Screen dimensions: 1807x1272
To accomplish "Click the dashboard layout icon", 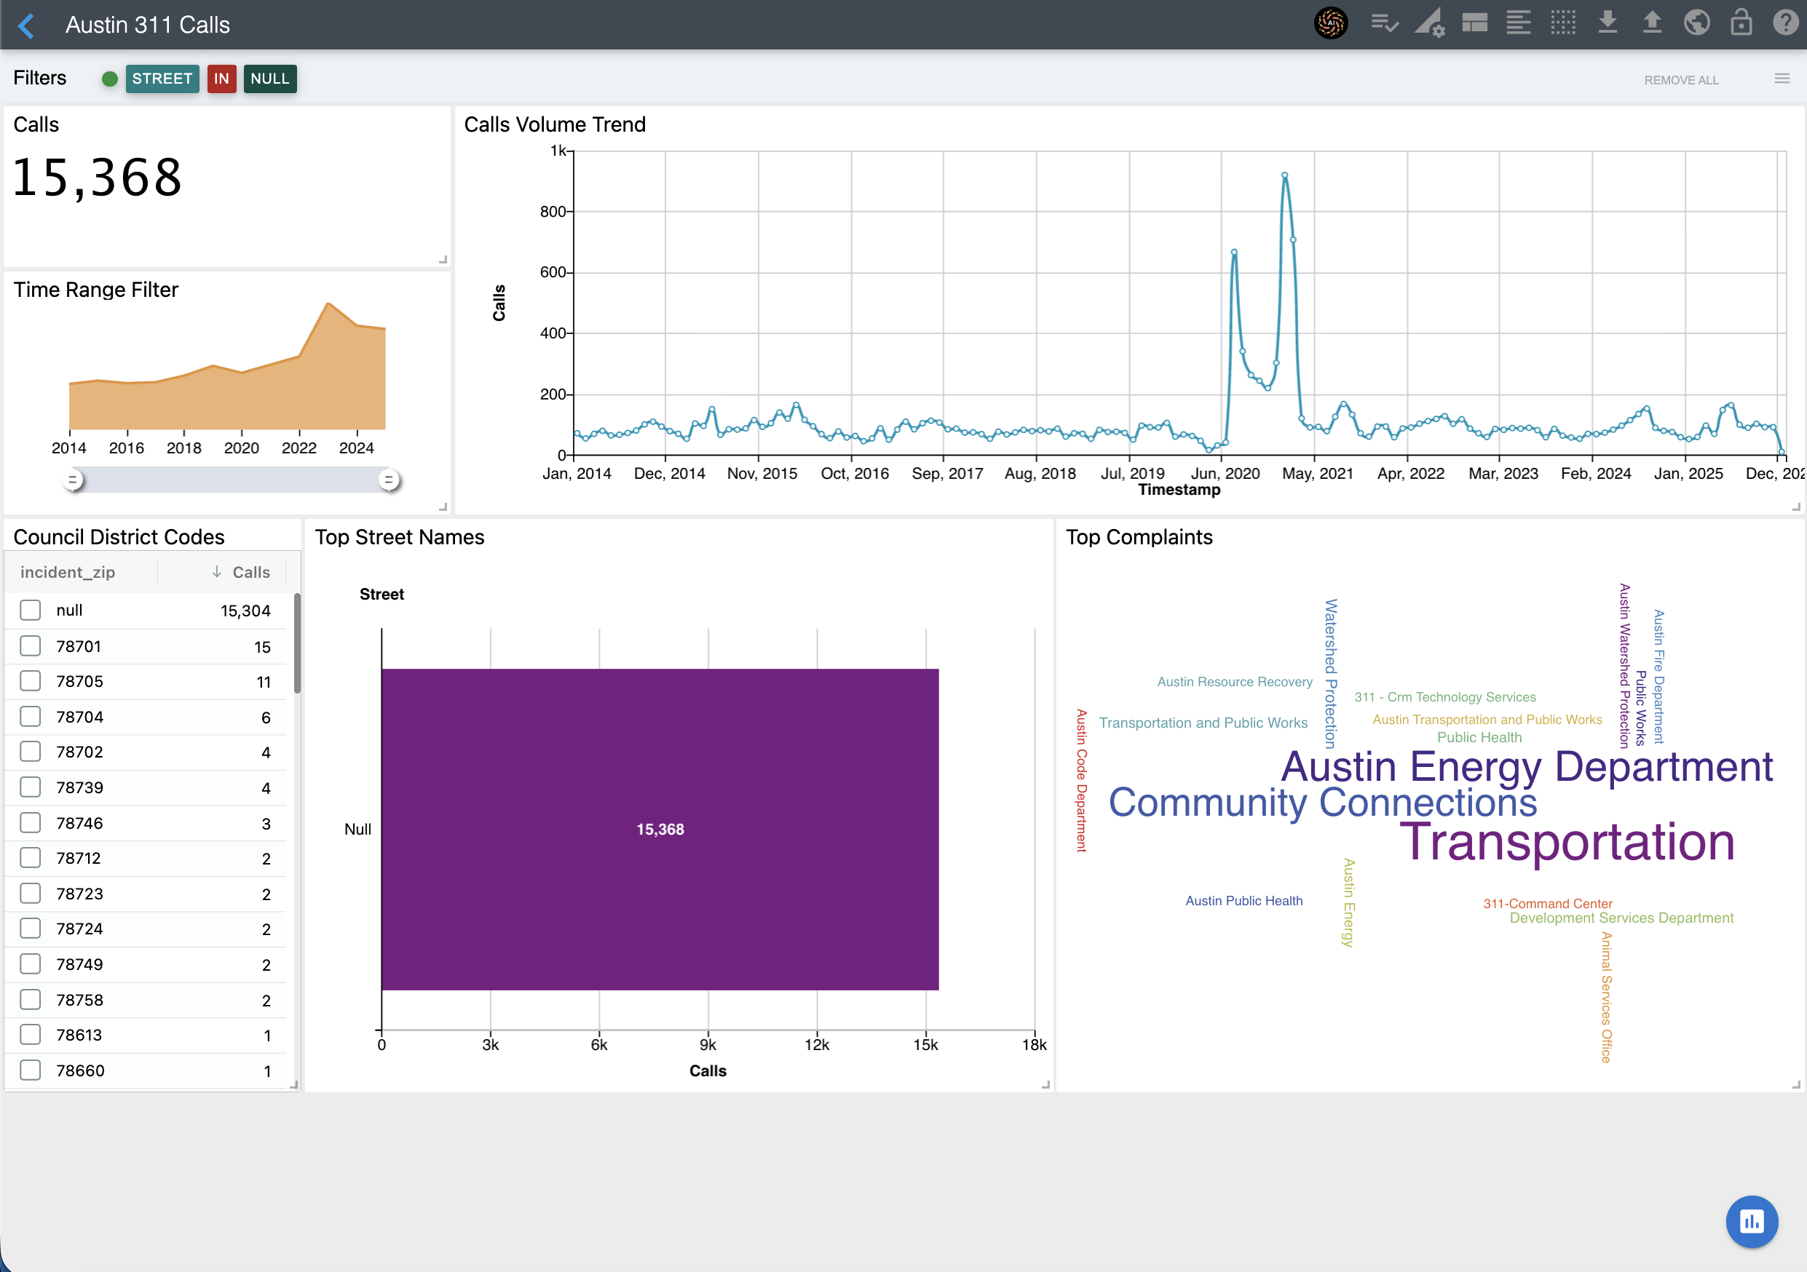I will pyautogui.click(x=1474, y=23).
